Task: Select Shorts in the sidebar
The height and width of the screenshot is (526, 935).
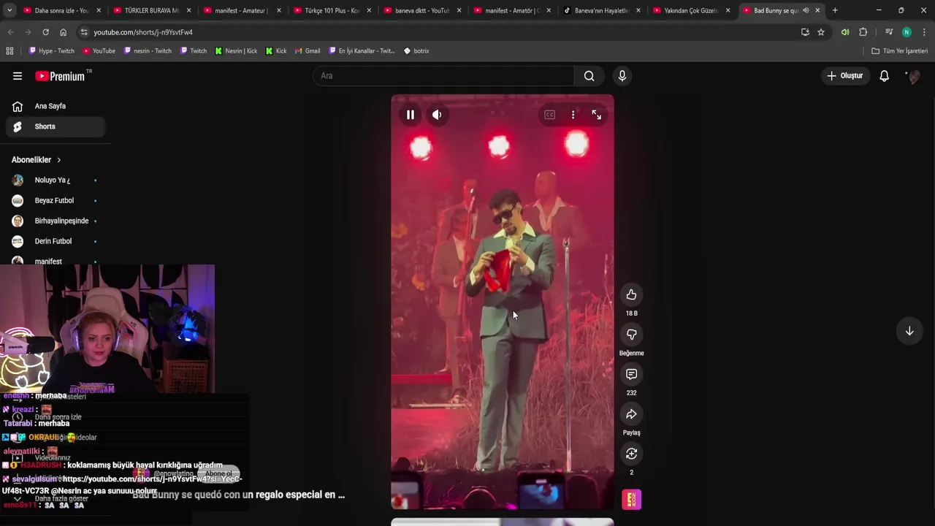Action: coord(56,126)
